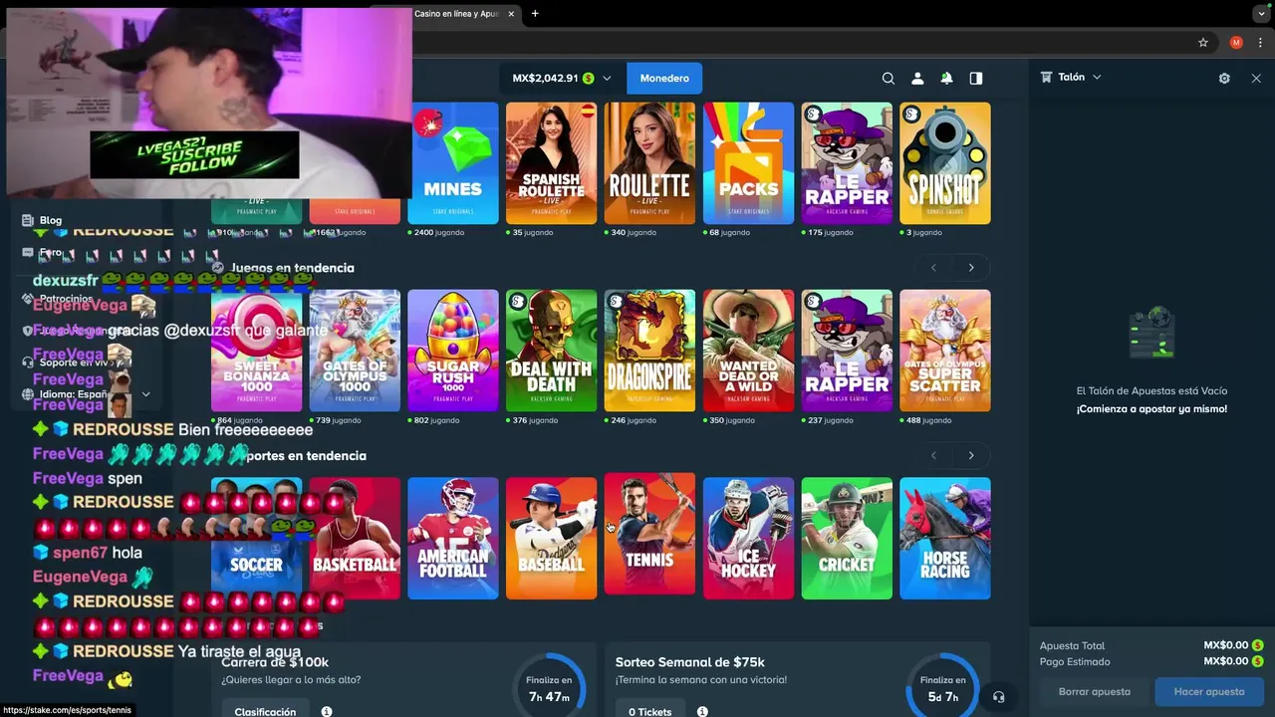Expand the Talón dropdown chevron

pyautogui.click(x=1097, y=78)
